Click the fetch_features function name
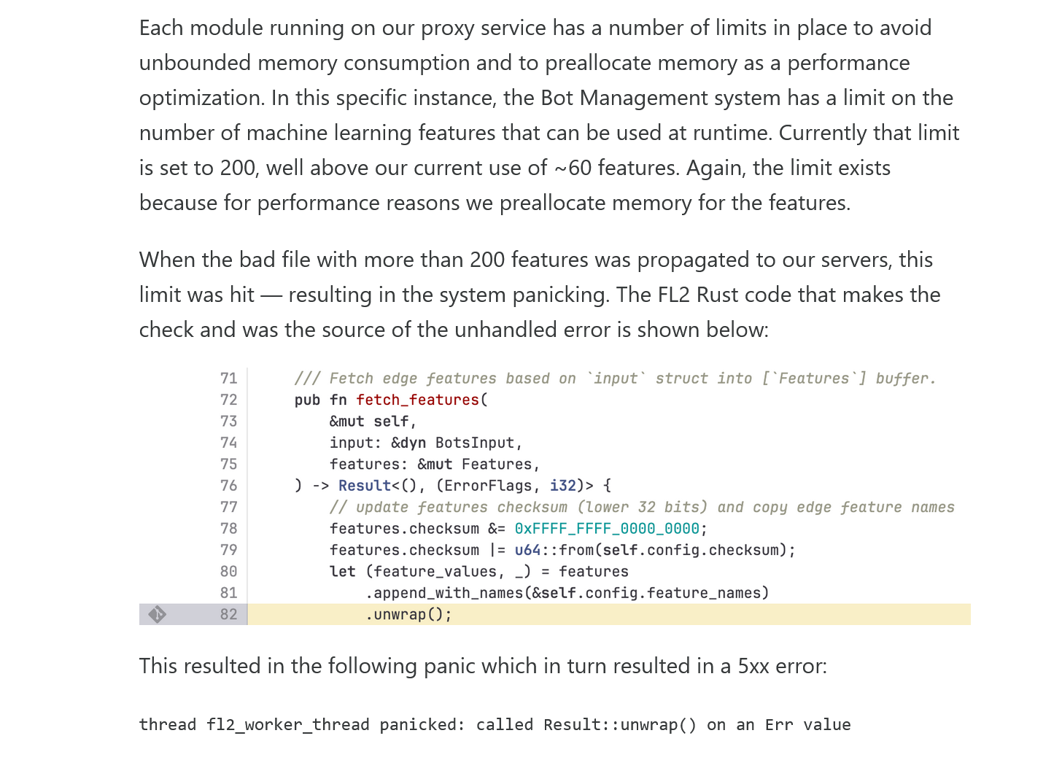Viewport: 1062px width, 760px height. (417, 400)
